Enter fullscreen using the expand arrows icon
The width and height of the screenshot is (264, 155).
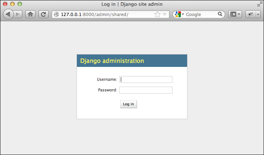[x=260, y=4]
